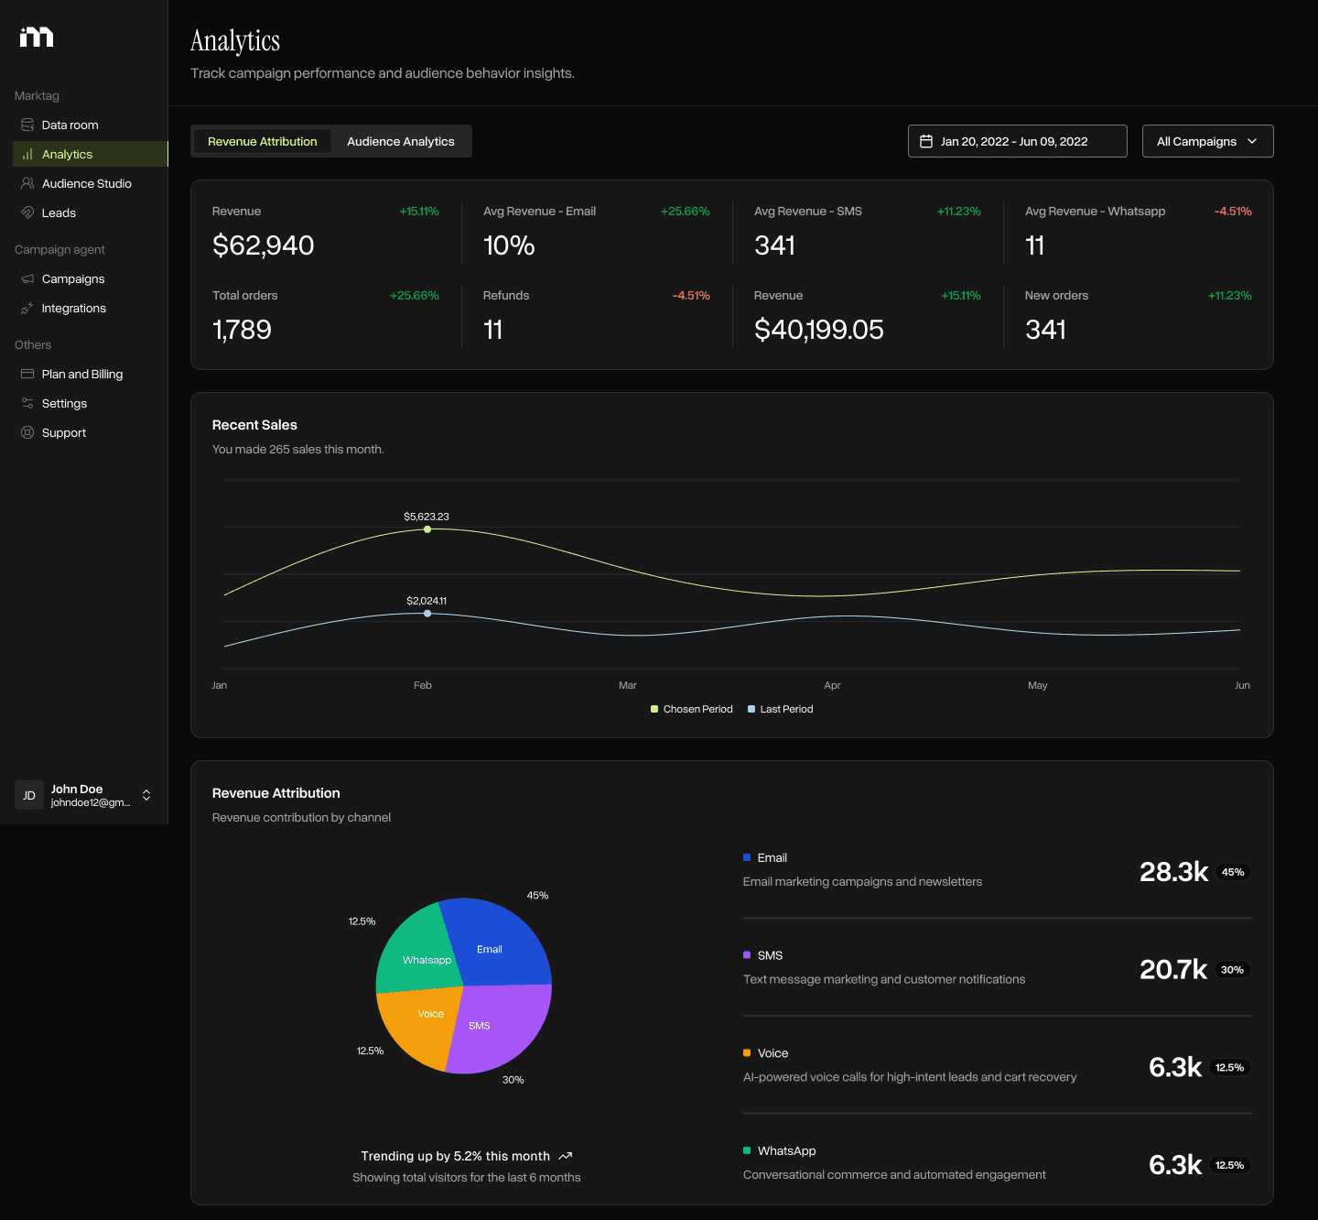
Task: Click the trending up 5.2% link
Action: (465, 1156)
